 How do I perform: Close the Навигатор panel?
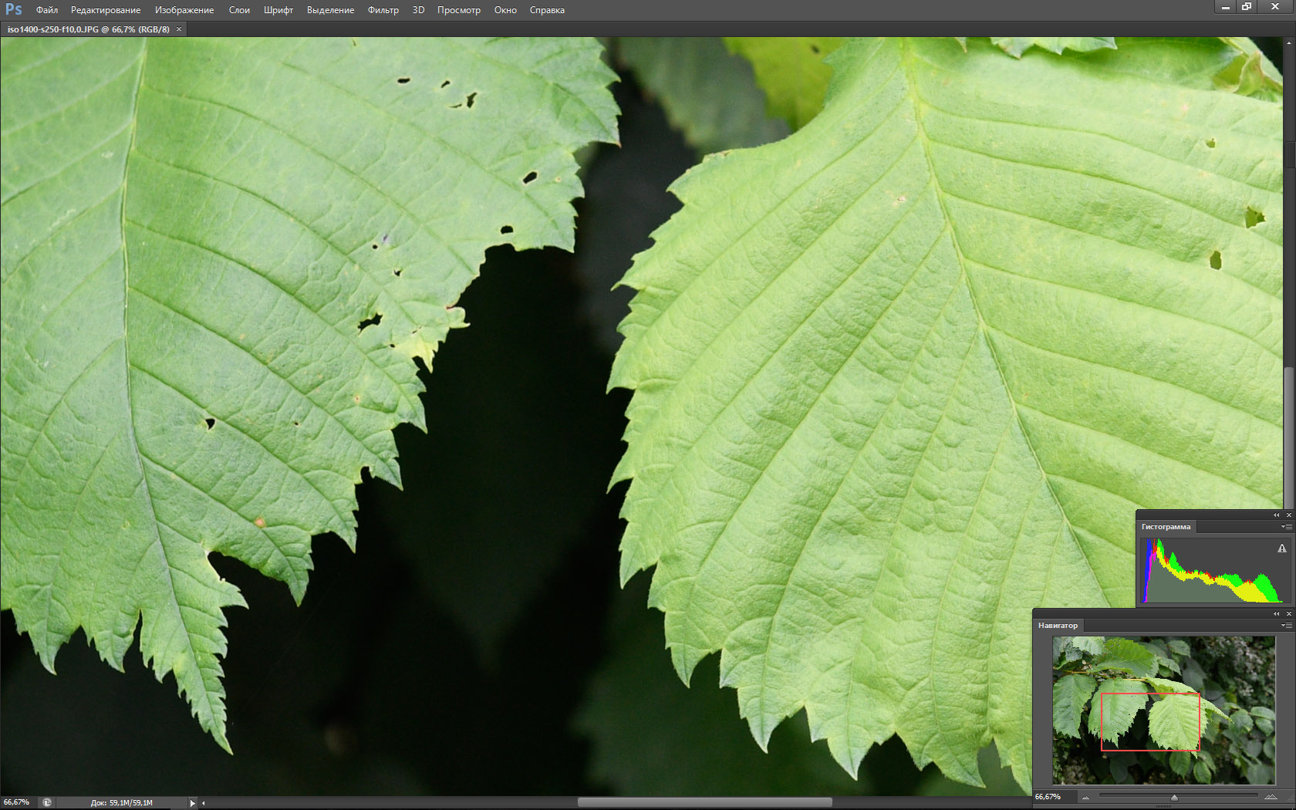[1288, 614]
